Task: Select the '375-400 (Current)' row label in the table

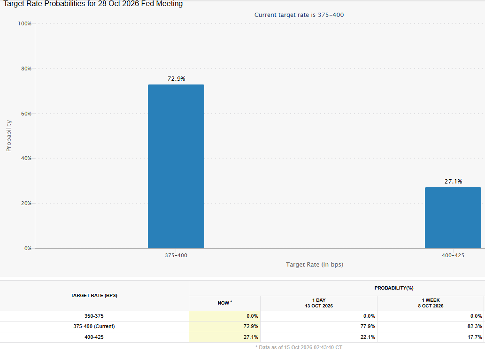Action: [x=94, y=326]
